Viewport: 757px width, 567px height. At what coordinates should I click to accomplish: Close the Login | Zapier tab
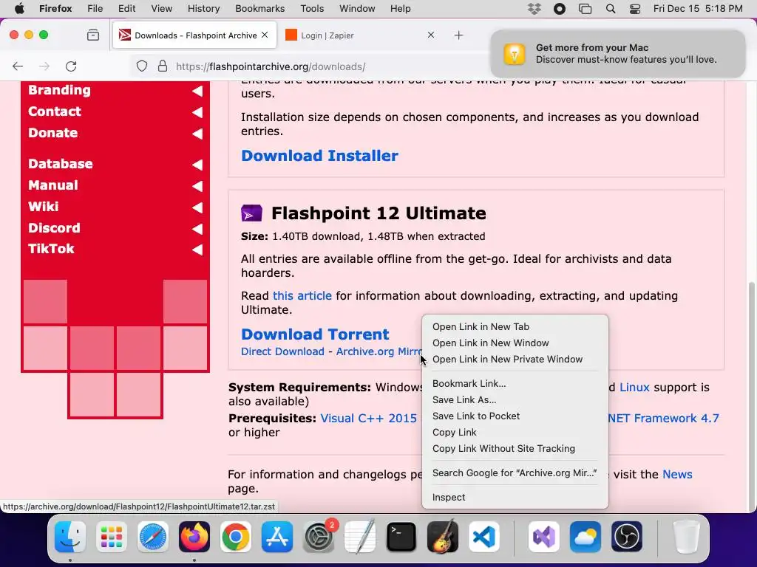(x=431, y=35)
